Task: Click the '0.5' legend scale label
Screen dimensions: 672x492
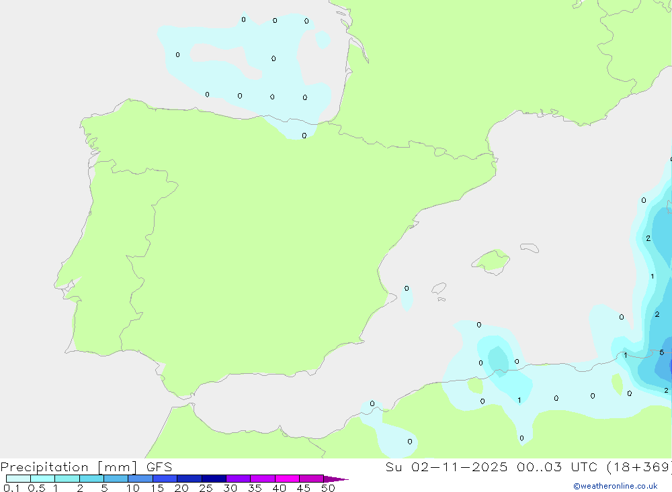Action: [36, 488]
